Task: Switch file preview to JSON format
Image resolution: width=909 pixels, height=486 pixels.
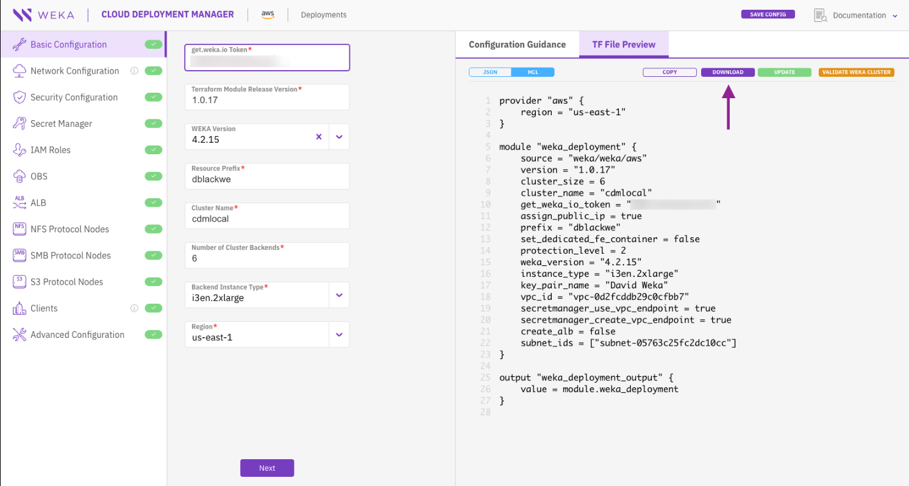Action: point(490,72)
